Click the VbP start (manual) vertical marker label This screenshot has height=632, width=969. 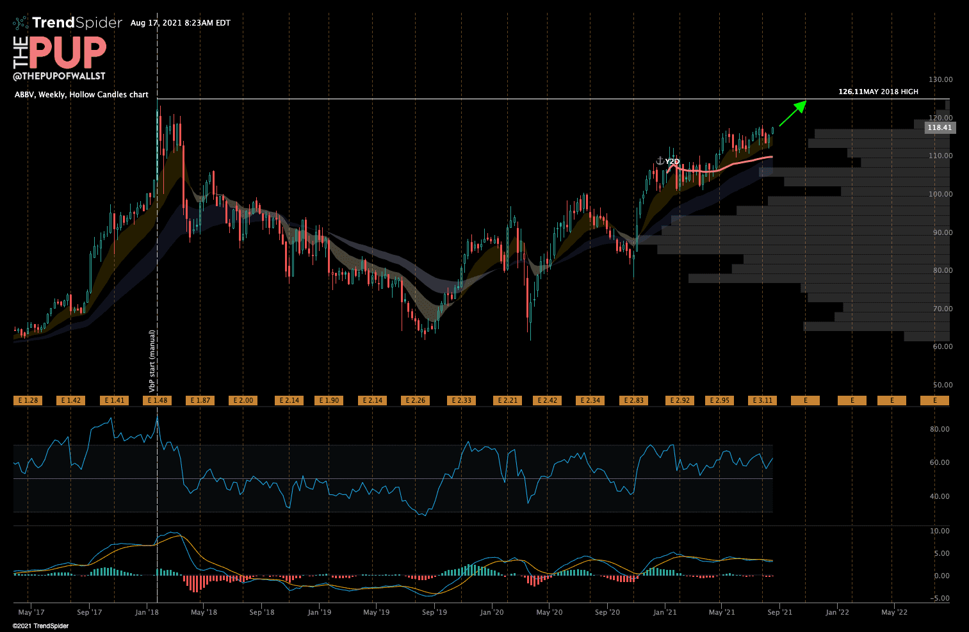tap(152, 361)
